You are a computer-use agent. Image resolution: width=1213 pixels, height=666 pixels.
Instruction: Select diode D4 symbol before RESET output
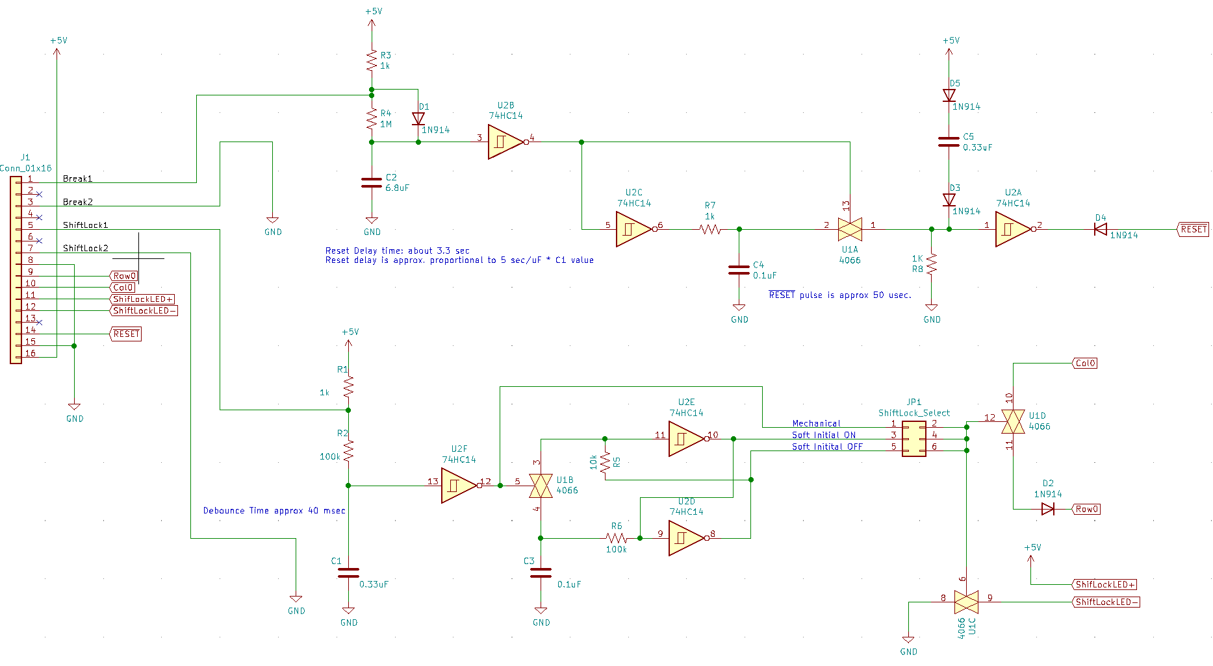(1101, 229)
